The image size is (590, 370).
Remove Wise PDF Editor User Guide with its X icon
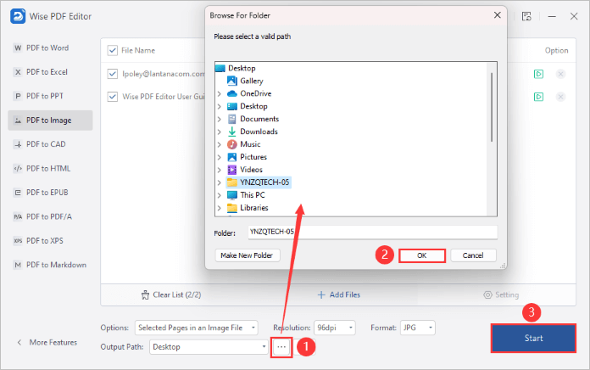coord(560,97)
